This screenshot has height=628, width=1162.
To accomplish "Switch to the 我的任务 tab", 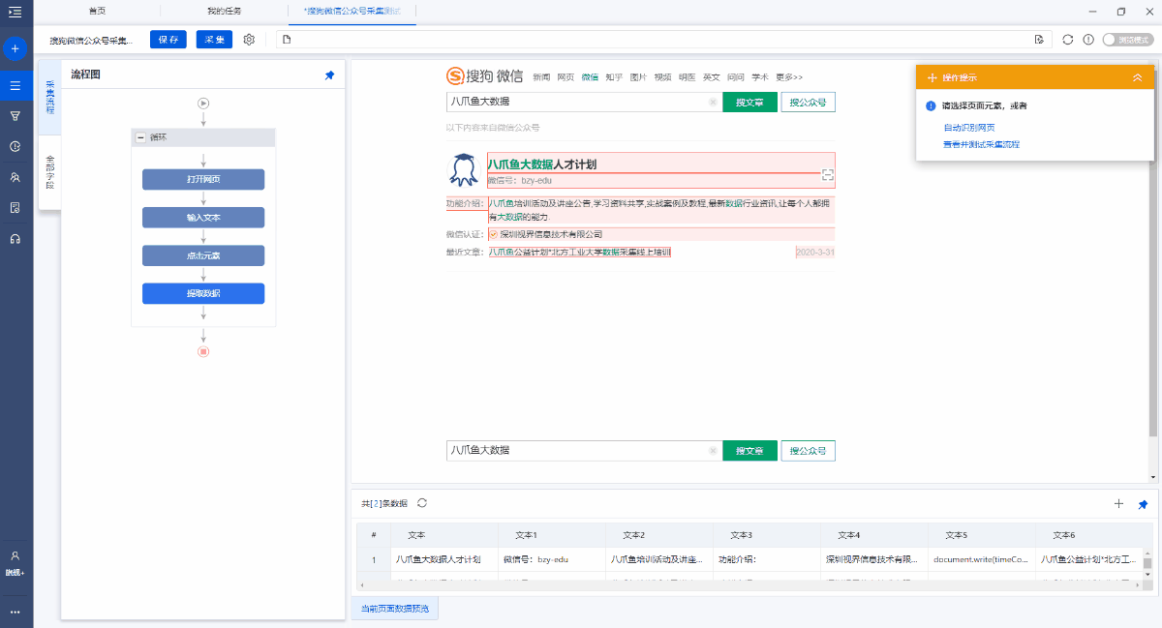I will tap(224, 11).
